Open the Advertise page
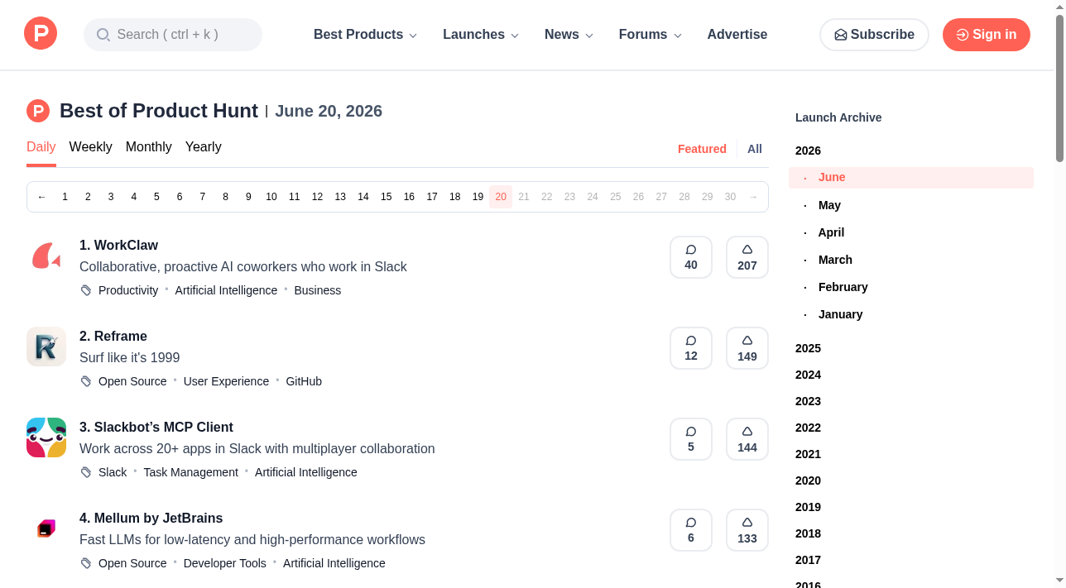The height and width of the screenshot is (588, 1066). tap(737, 35)
